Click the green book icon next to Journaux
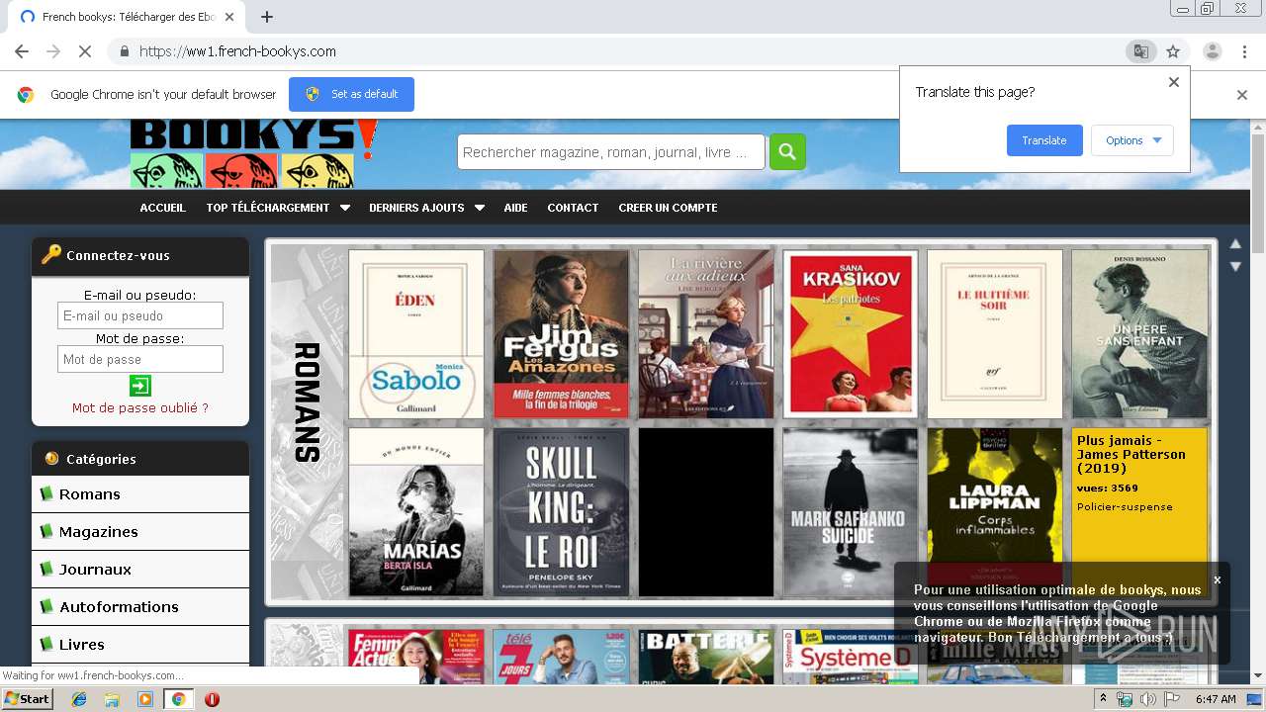The width and height of the screenshot is (1266, 712). (x=45, y=569)
